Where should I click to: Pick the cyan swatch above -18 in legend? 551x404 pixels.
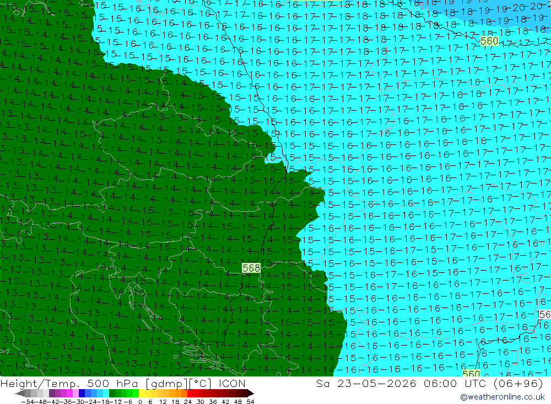pyautogui.click(x=106, y=394)
